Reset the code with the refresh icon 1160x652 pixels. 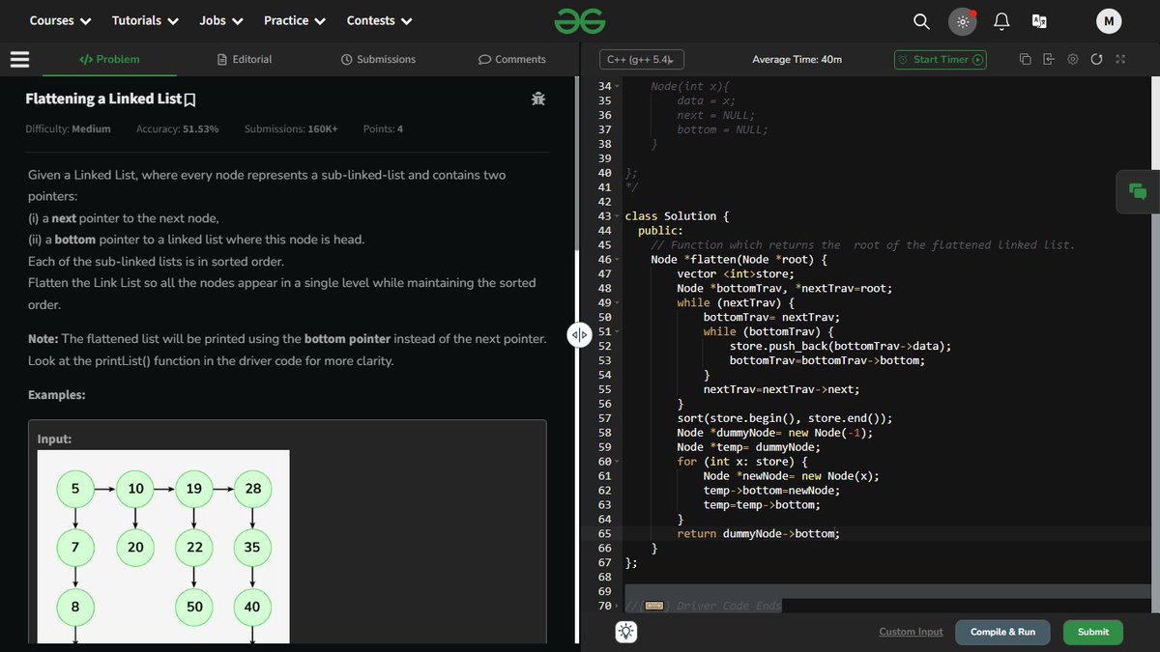click(x=1096, y=59)
